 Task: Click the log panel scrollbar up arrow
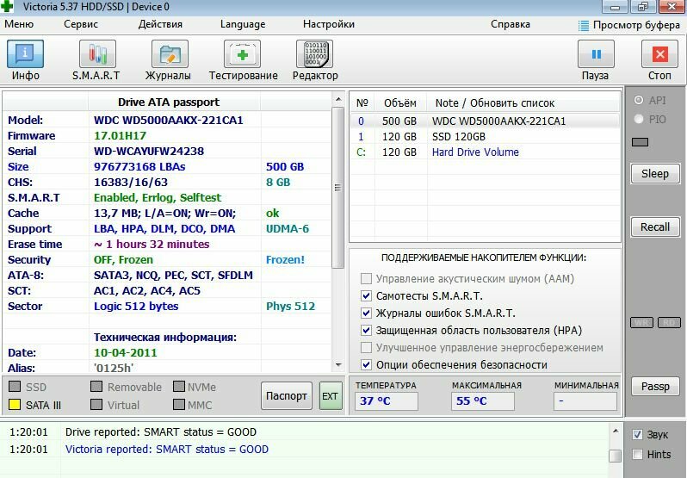tap(616, 431)
